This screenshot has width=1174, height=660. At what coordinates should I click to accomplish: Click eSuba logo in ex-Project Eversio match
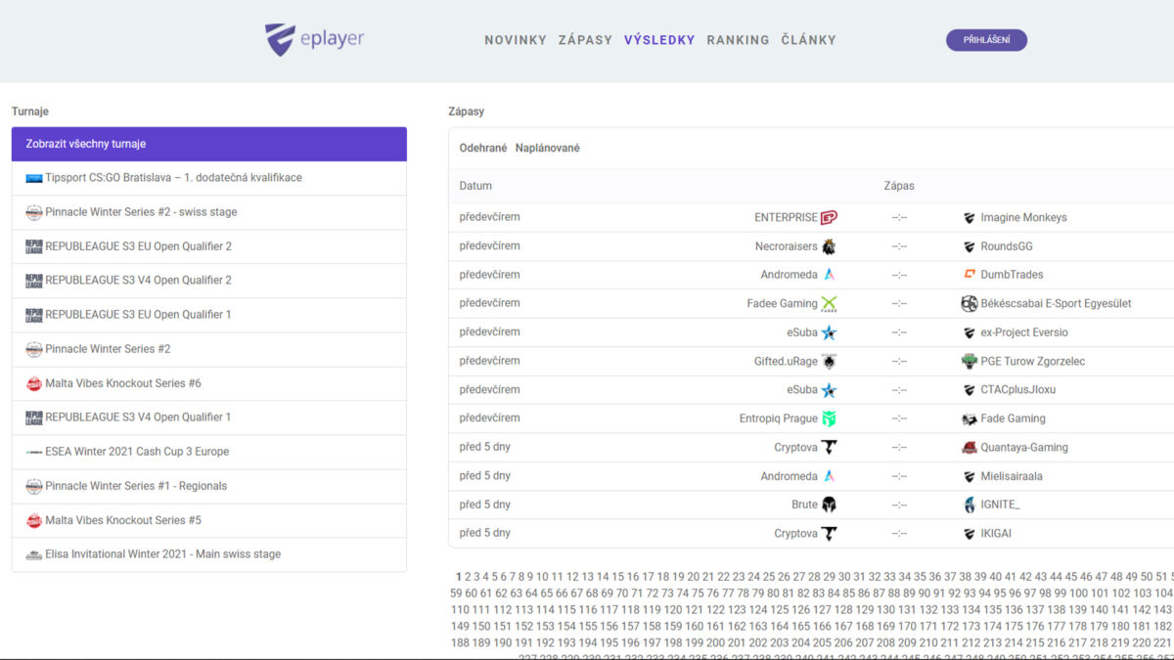tap(829, 332)
